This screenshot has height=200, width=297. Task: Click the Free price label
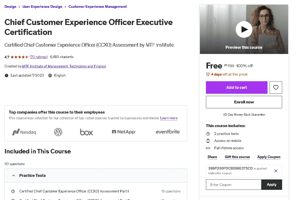214,66
